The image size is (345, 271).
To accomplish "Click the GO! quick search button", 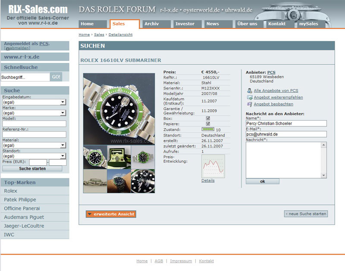I will (56, 77).
